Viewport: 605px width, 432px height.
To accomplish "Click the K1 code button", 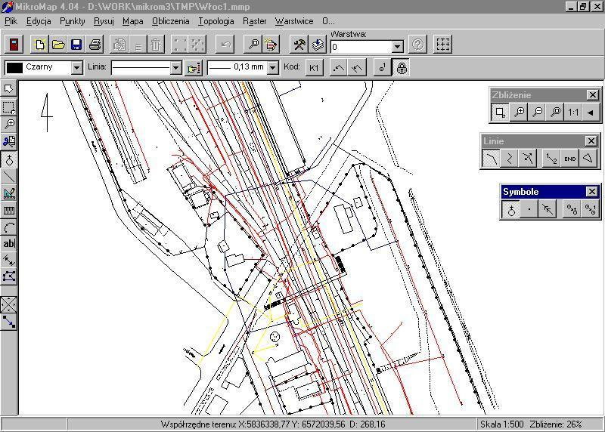I will (x=314, y=68).
